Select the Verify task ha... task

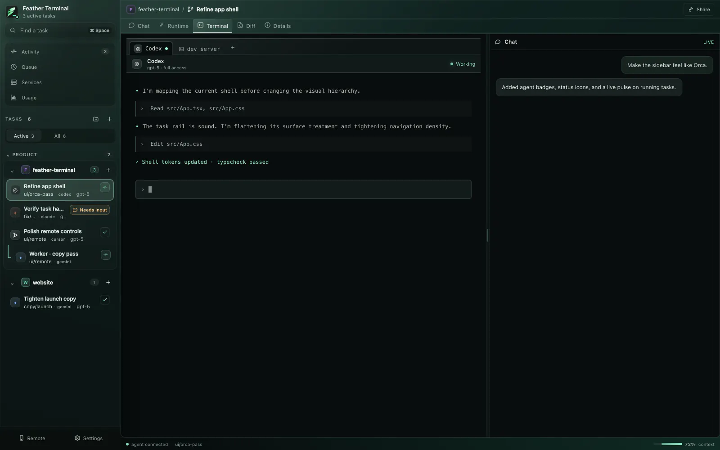60,212
